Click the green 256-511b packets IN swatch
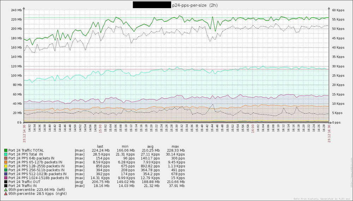The height and width of the screenshot is (201, 353). click(6, 170)
